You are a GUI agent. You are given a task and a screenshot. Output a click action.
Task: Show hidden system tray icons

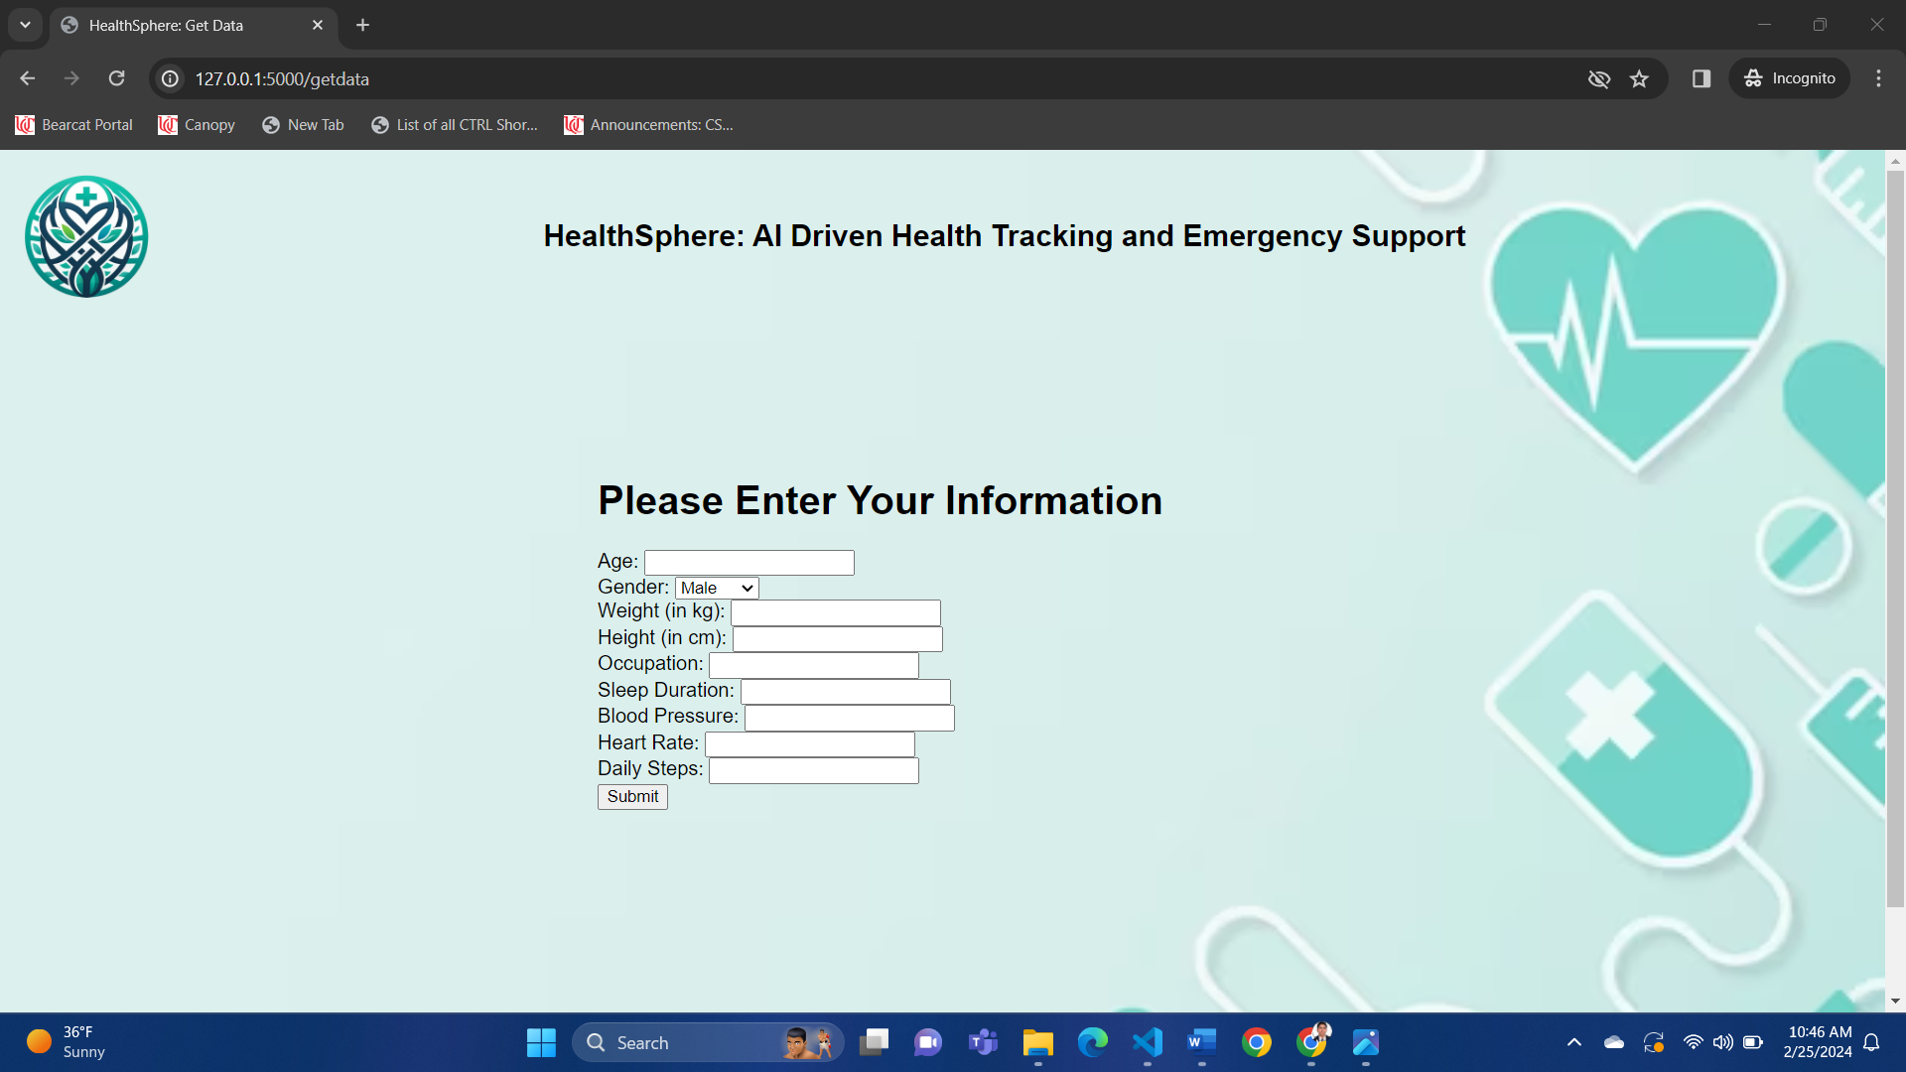[1574, 1042]
